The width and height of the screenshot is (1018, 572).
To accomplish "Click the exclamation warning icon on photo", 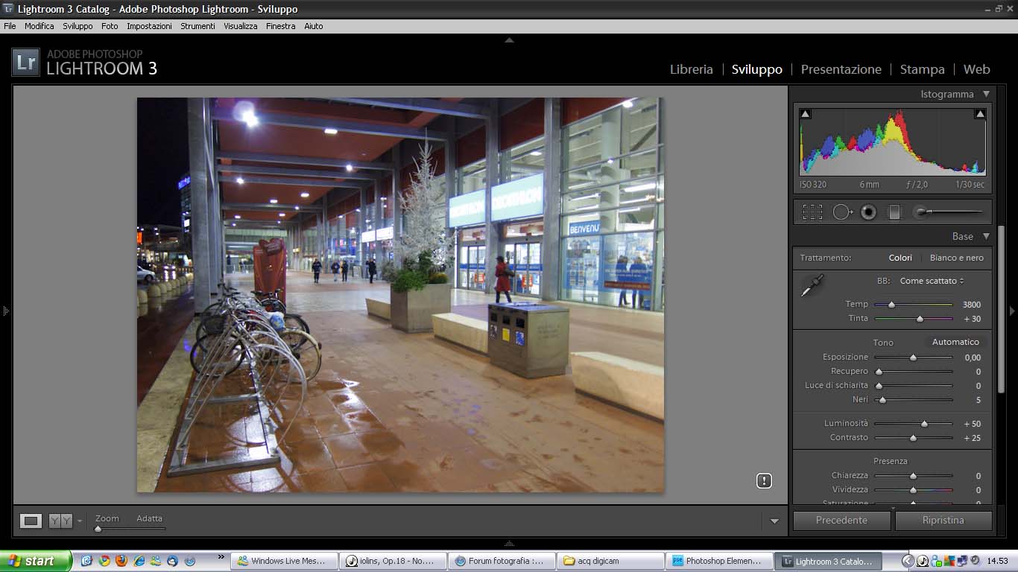I will [764, 480].
